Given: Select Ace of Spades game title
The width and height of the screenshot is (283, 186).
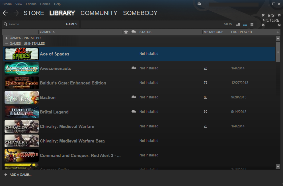Looking at the screenshot, I should [x=54, y=54].
